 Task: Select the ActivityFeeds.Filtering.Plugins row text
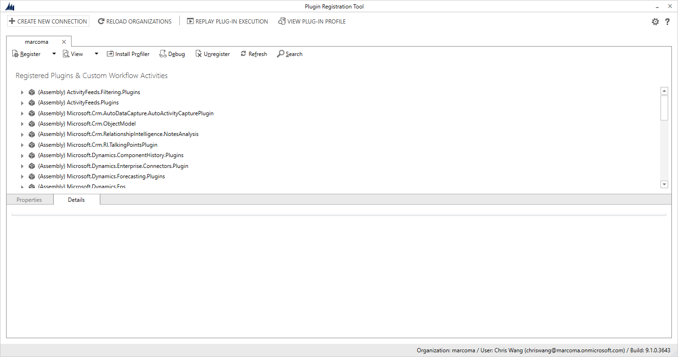tap(89, 92)
